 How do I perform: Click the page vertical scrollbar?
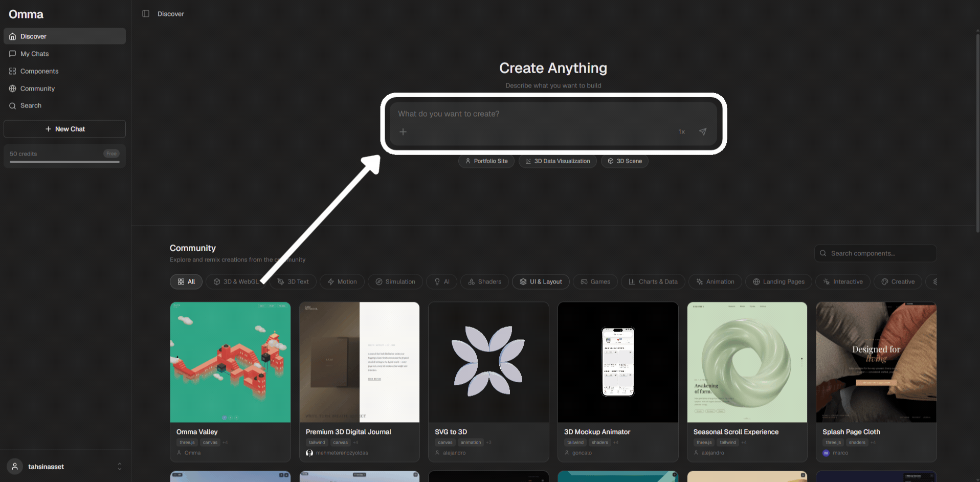coord(977,132)
